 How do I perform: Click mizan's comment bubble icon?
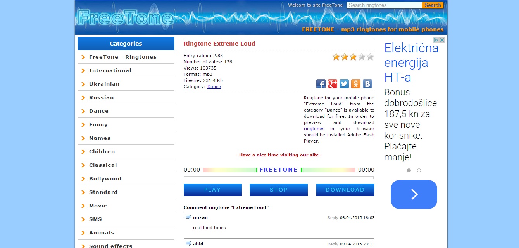pyautogui.click(x=188, y=217)
